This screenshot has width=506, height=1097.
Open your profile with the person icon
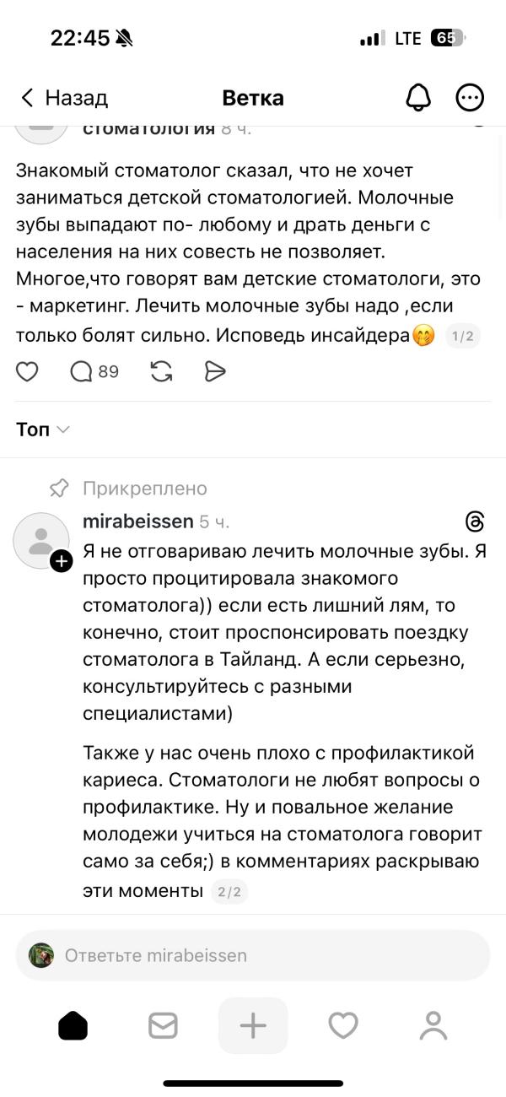click(x=433, y=1025)
